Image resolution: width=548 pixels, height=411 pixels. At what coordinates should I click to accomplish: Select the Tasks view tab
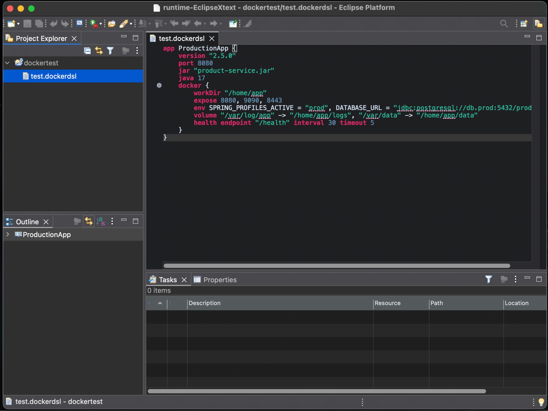coord(168,280)
